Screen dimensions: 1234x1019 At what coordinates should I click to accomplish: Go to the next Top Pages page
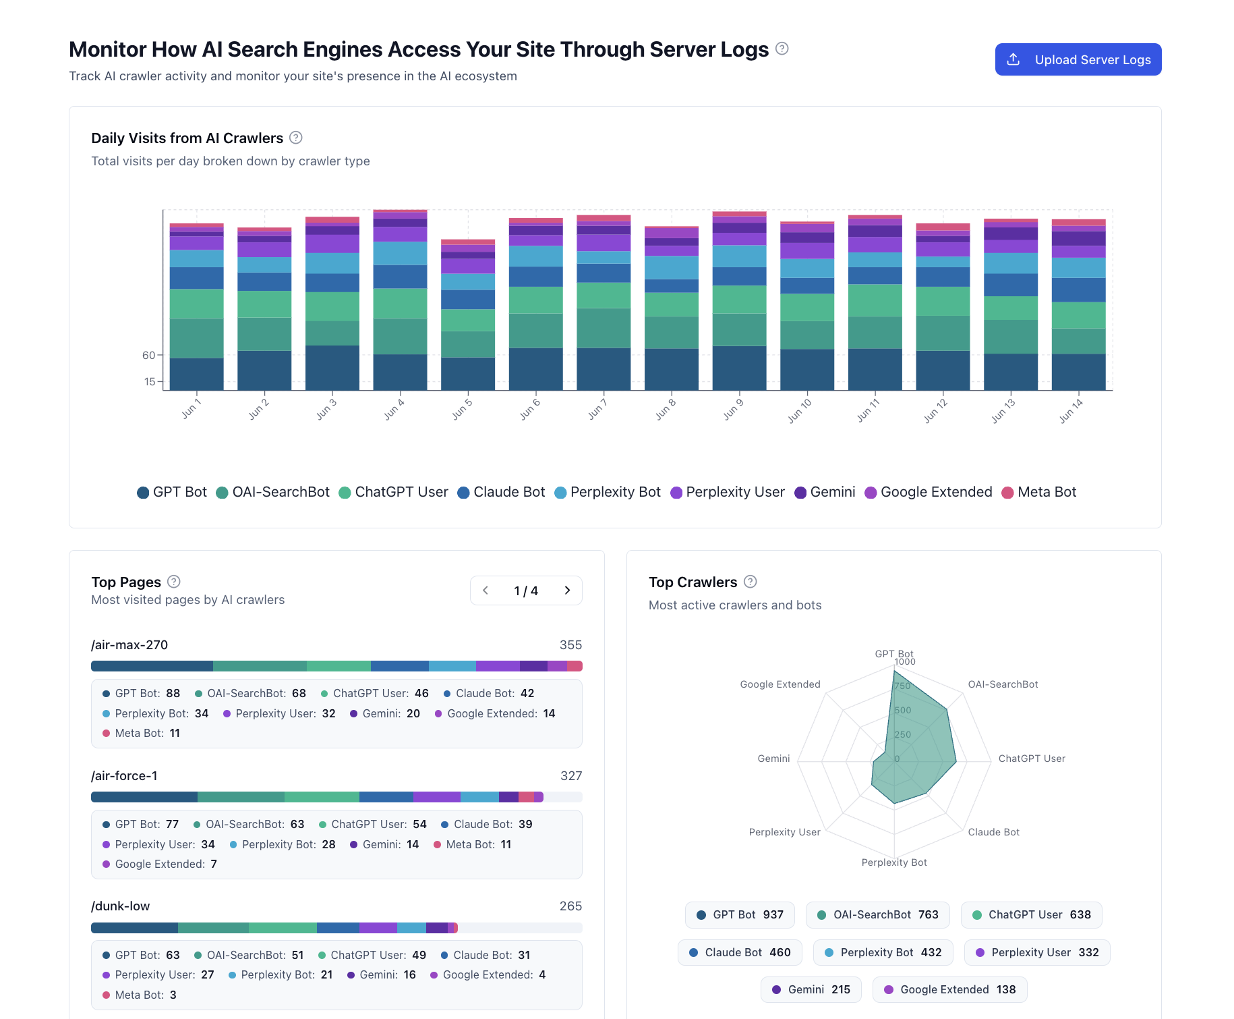tap(567, 590)
